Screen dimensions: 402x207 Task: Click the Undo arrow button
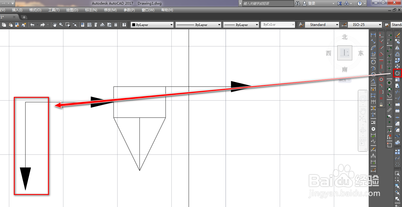32,25
